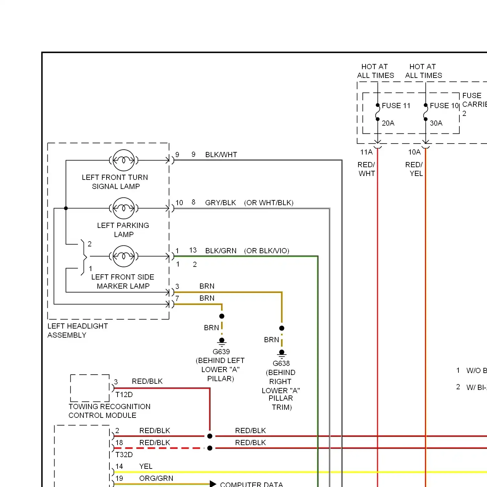Click the splice dot above G639 BRN wire
This screenshot has width=487, height=487.
[x=222, y=316]
